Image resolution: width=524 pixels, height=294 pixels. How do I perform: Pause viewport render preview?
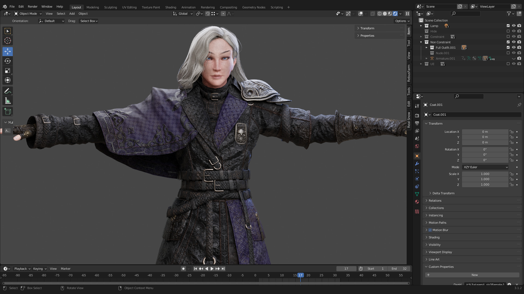[x=407, y=14]
